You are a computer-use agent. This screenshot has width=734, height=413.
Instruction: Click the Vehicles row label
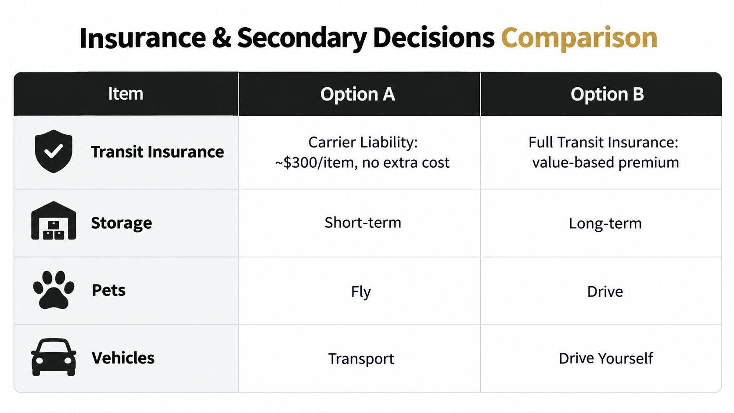tap(123, 358)
